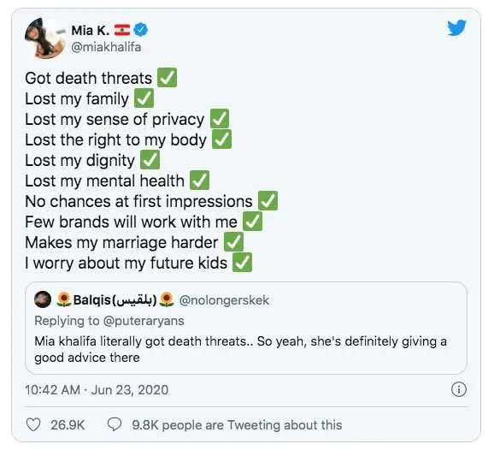The image size is (494, 450).
Task: Open Mia K. profile picture
Action: point(45,38)
